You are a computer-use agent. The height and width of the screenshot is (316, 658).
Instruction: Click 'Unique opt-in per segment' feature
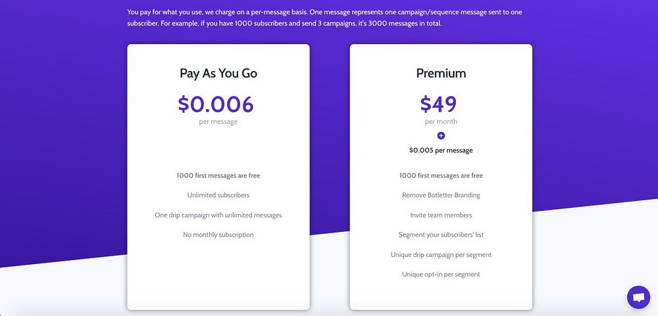pos(441,275)
